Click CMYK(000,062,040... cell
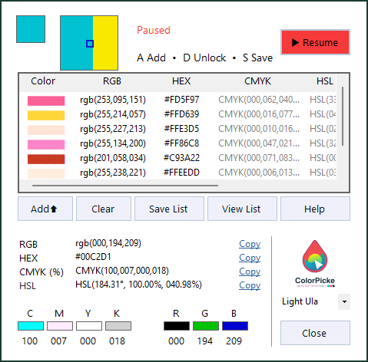Screen dimensions: 368x362 click(259, 100)
